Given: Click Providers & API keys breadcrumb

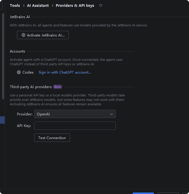Looking at the screenshot, I should point(75,6).
